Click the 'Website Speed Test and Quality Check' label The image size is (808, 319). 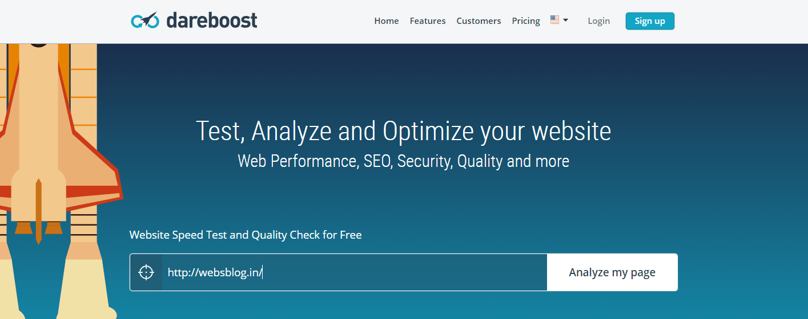click(x=246, y=235)
